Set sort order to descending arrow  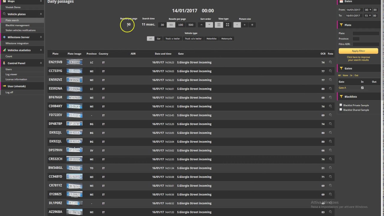(209, 25)
